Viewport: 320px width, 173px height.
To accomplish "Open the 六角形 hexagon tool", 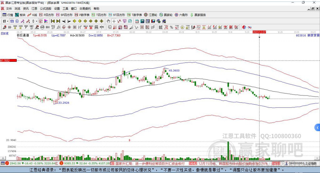I will click(181, 15).
